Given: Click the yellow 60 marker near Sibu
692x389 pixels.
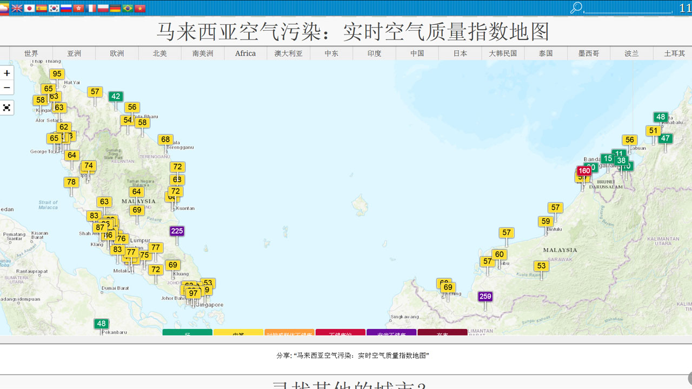Looking at the screenshot, I should (x=500, y=254).
